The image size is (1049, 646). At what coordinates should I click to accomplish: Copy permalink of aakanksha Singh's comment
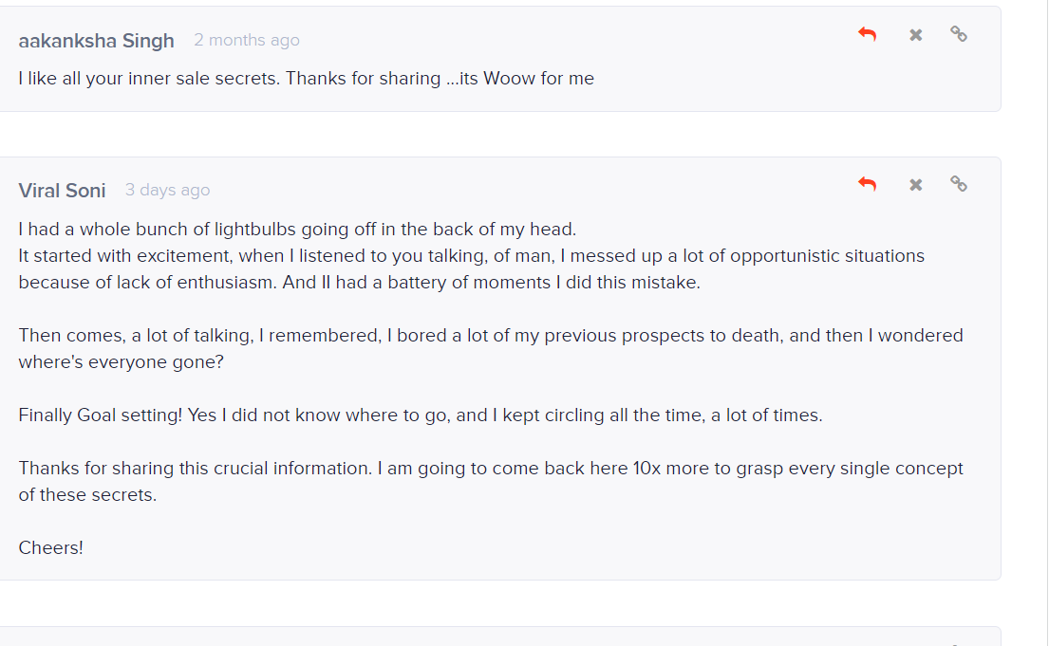[x=959, y=34]
